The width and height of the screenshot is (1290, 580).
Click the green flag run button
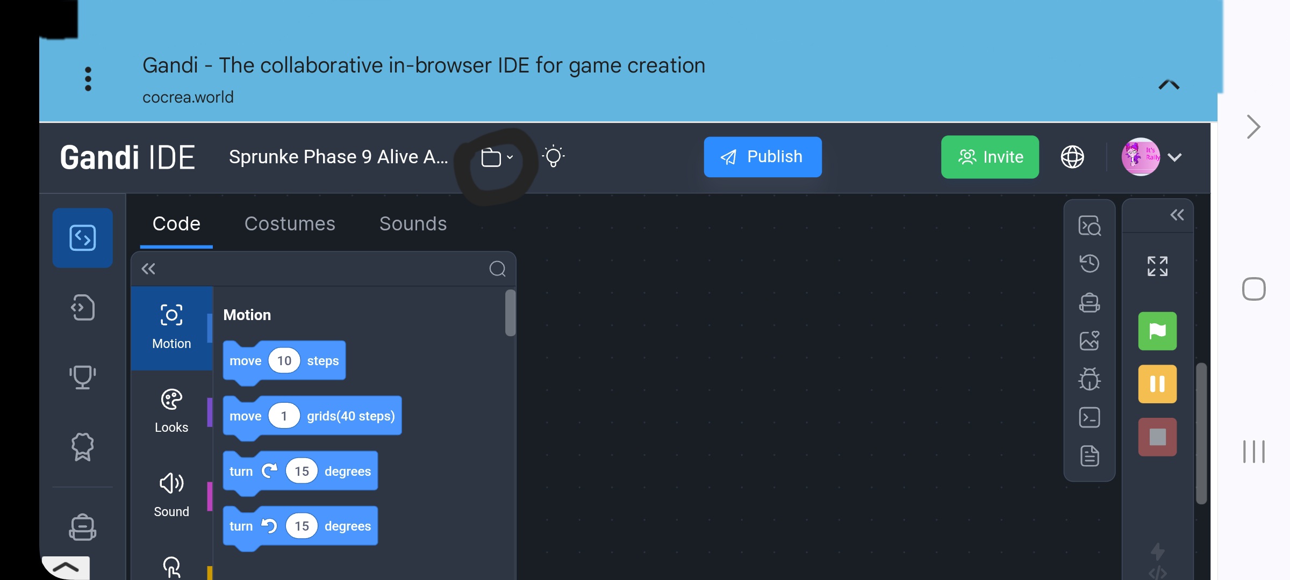(x=1157, y=331)
